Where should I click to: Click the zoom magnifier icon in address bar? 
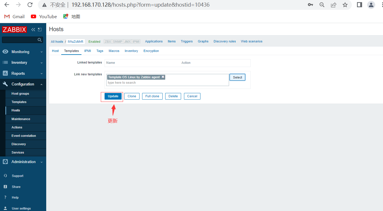click(322, 5)
